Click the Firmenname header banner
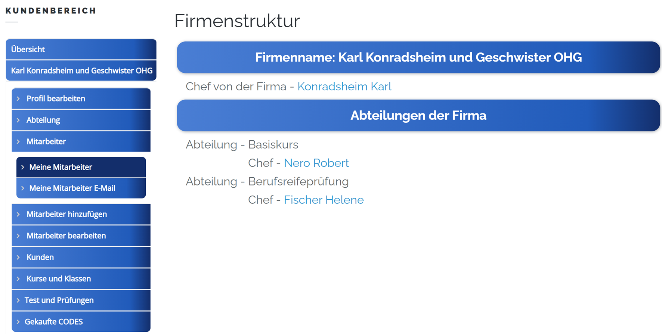The image size is (662, 334). [418, 57]
